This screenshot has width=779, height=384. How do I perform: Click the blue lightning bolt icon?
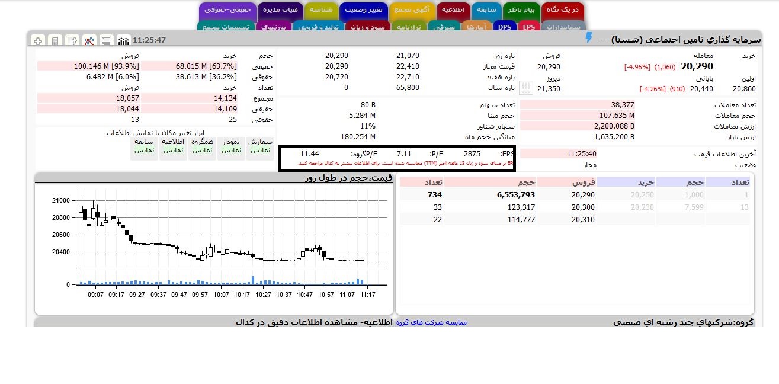(588, 38)
